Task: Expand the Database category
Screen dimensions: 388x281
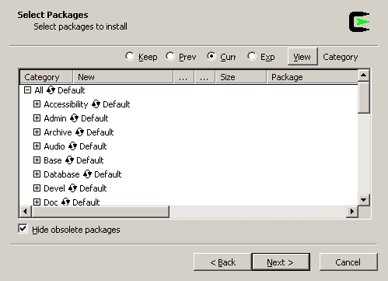Action: click(37, 174)
